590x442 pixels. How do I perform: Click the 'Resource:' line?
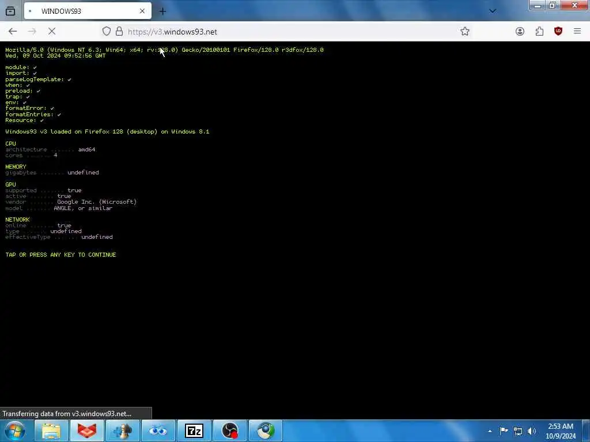[x=24, y=120]
